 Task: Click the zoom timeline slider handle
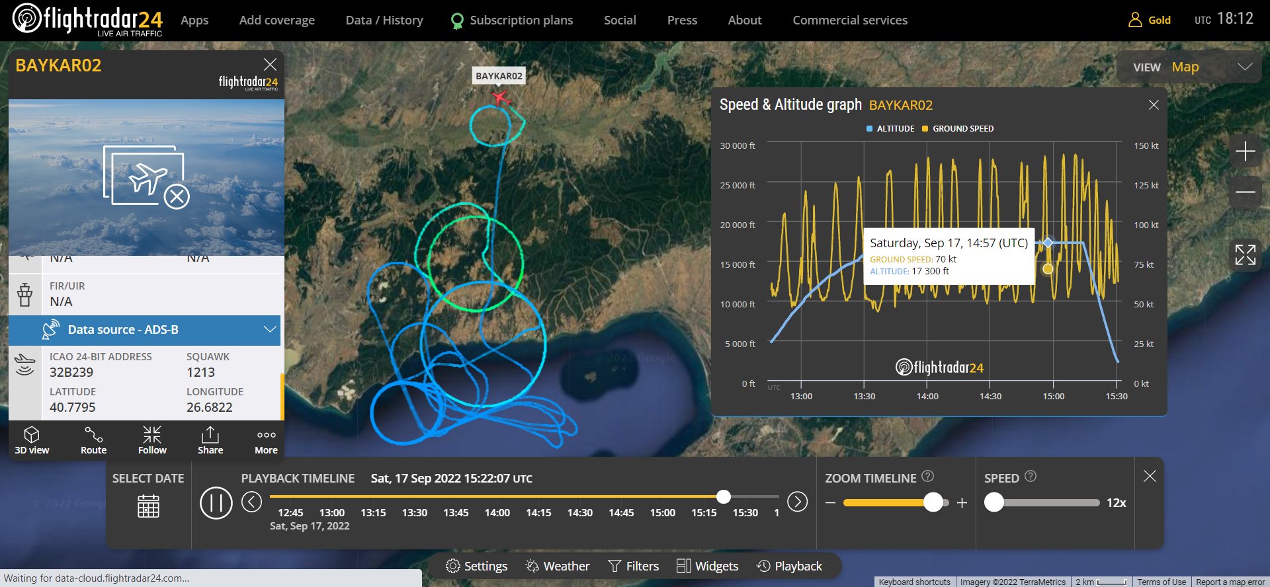point(933,502)
